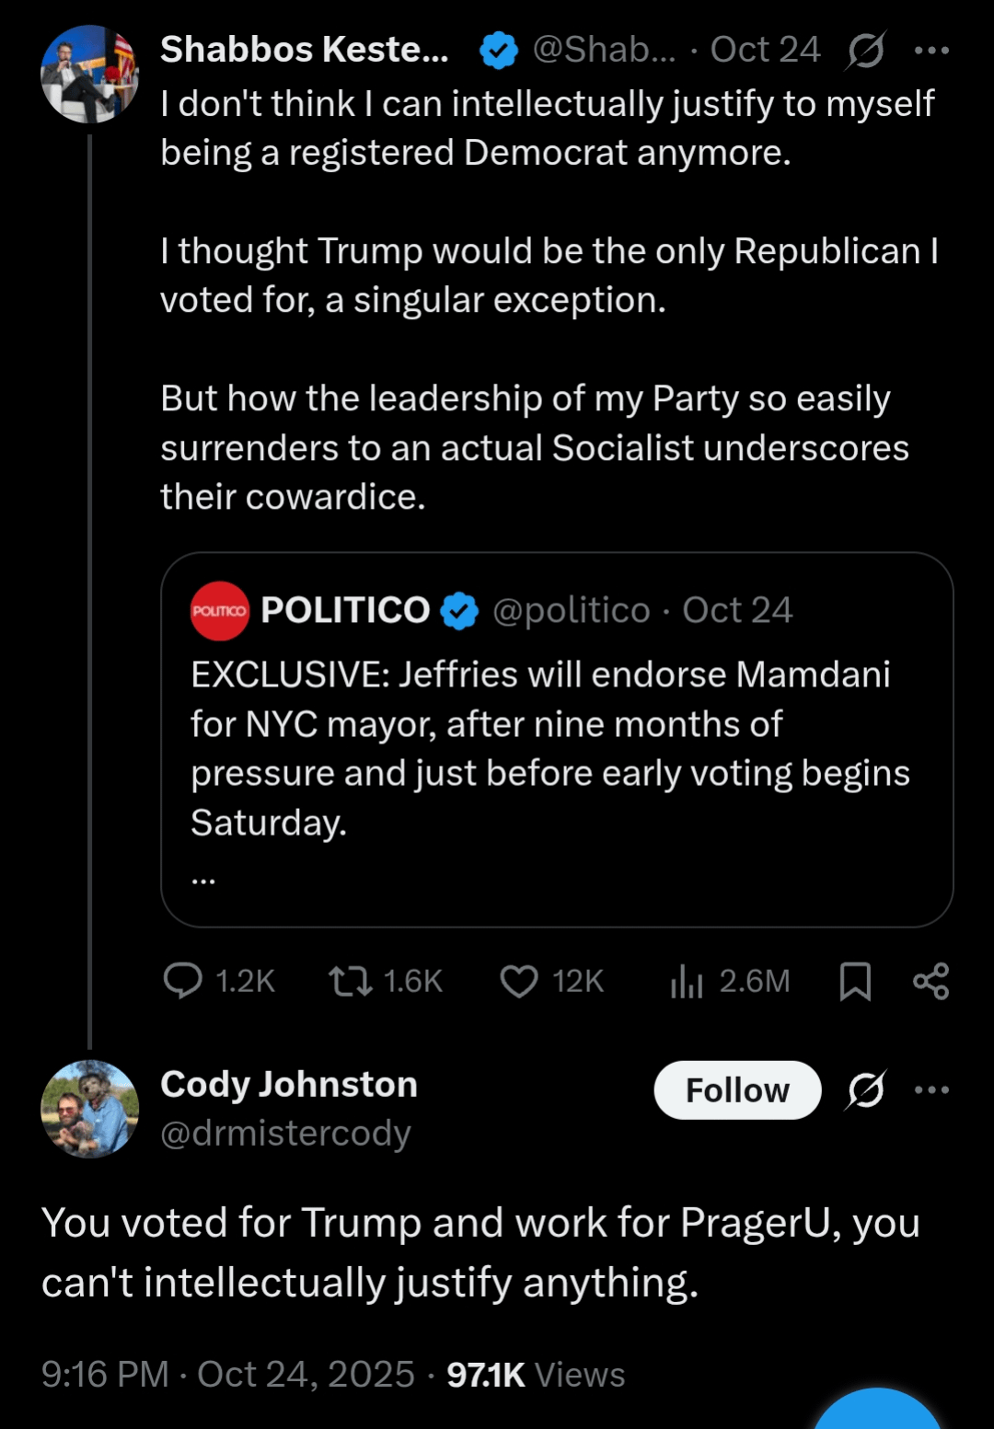Share the tweet via share icon
Viewport: 994px width, 1429px height.
pos(930,981)
